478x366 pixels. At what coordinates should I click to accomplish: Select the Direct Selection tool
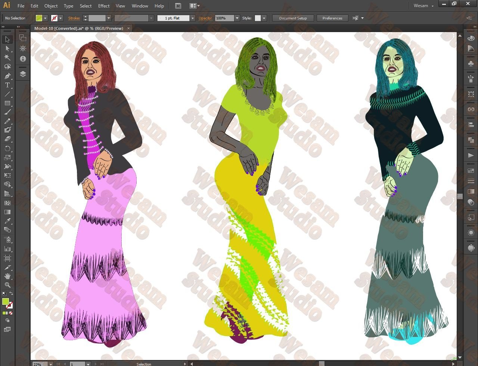[7, 49]
